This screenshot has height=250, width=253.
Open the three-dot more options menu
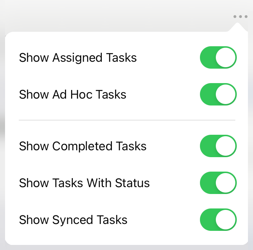(240, 17)
